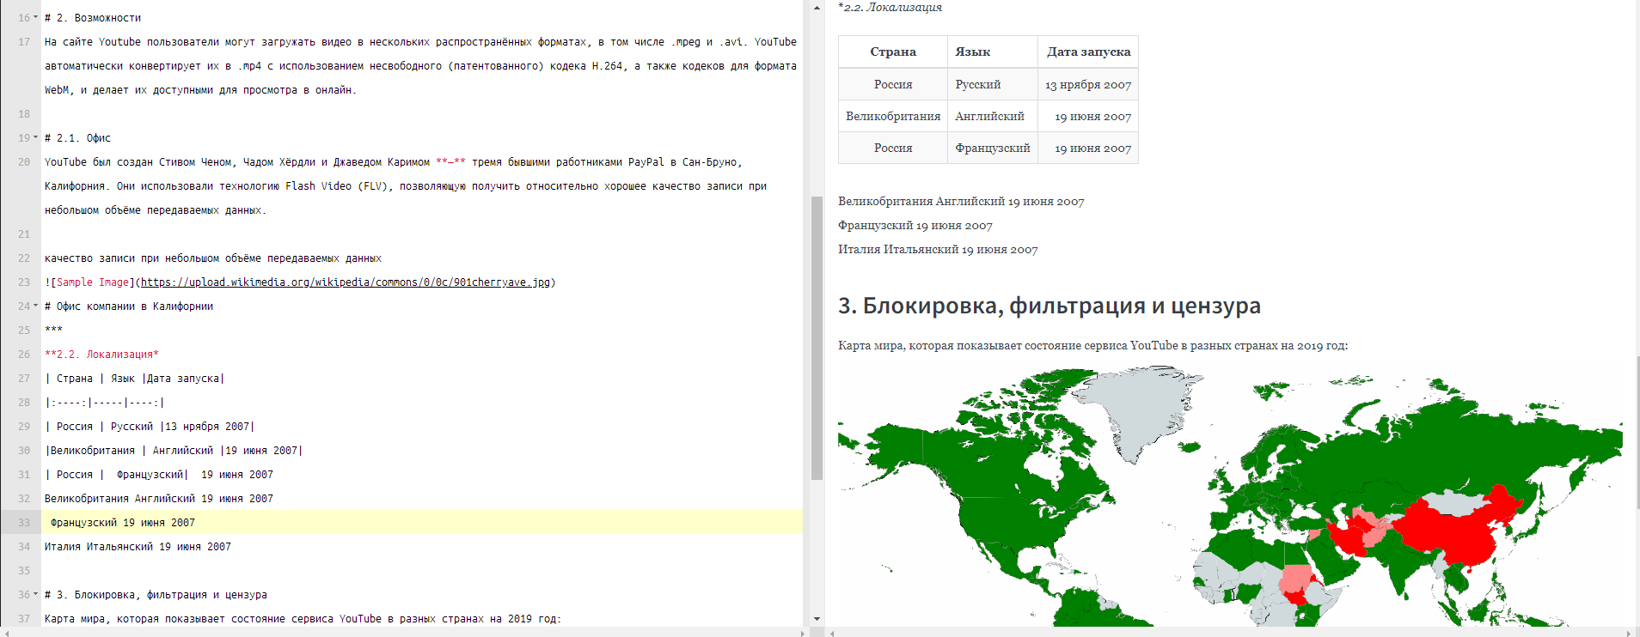1640x637 pixels.
Task: Fold the heading at line 24
Action: point(35,306)
